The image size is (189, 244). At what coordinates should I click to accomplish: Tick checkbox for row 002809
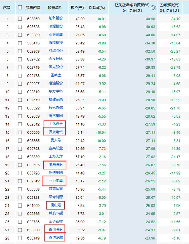tap(20, 51)
